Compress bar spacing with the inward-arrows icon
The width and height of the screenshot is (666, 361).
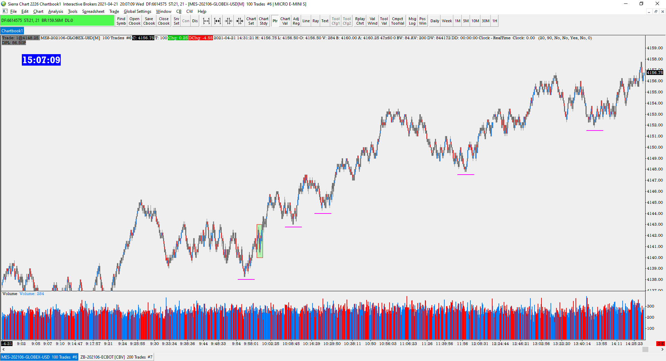[x=229, y=21]
